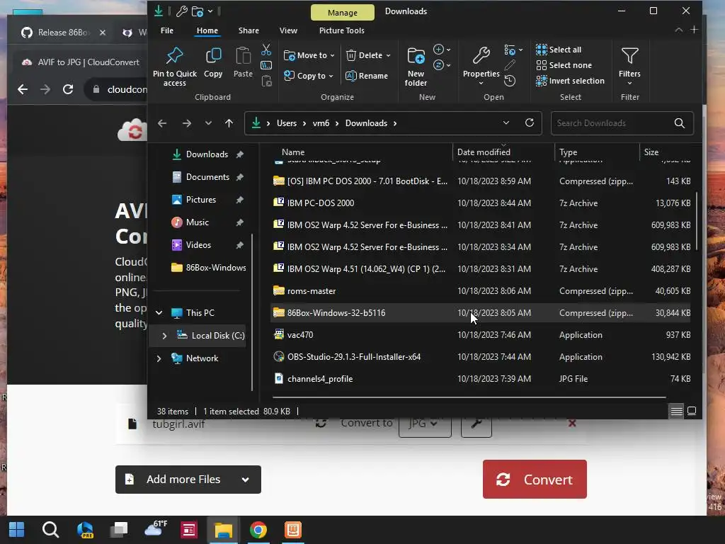Expand the address bar history dropdown
725x544 pixels.
point(506,123)
